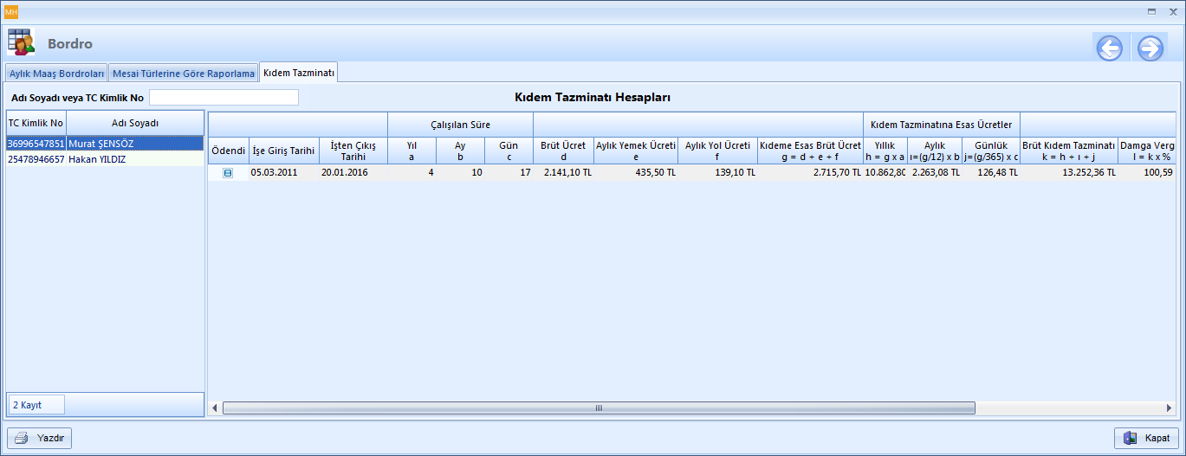Viewport: 1186px width, 456px height.
Task: Open the Aylık Maaş Bordroları tab
Action: click(x=57, y=74)
